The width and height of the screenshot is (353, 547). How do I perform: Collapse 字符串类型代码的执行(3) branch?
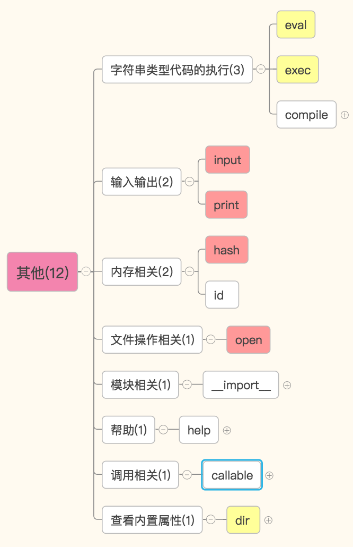point(261,69)
